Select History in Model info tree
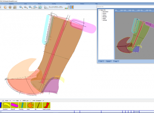154x113 pixels. click(x=104, y=15)
